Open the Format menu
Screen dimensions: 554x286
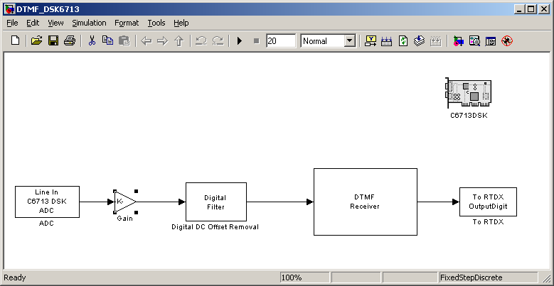[x=127, y=23]
